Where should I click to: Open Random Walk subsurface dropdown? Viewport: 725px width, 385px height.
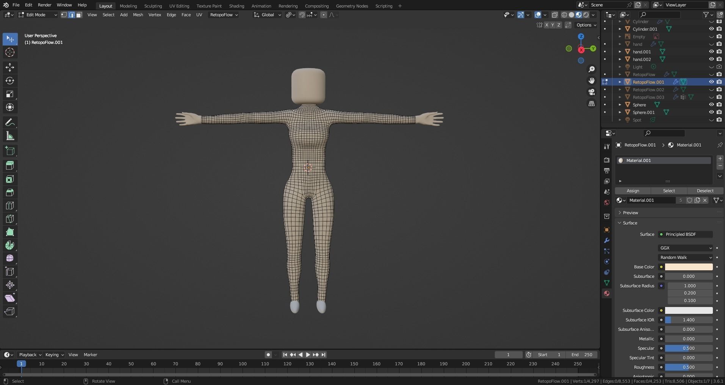(686, 257)
